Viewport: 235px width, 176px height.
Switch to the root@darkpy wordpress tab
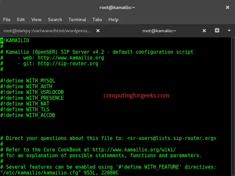(47, 31)
